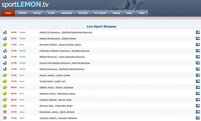Click tennis ball icon beside Pegula - Giorgi

5,75
